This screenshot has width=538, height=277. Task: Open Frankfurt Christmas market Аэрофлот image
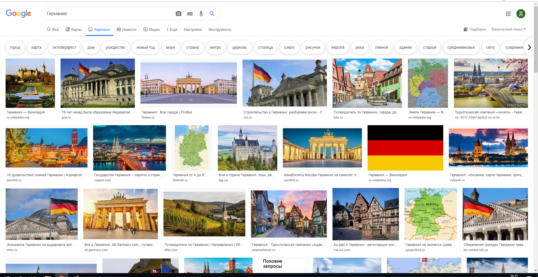point(47,148)
